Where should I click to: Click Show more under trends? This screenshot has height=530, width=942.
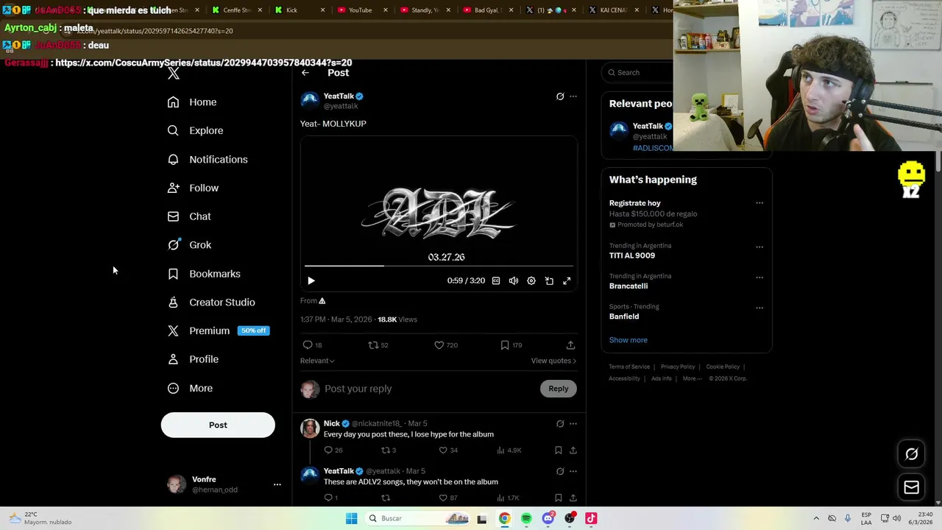coord(628,340)
